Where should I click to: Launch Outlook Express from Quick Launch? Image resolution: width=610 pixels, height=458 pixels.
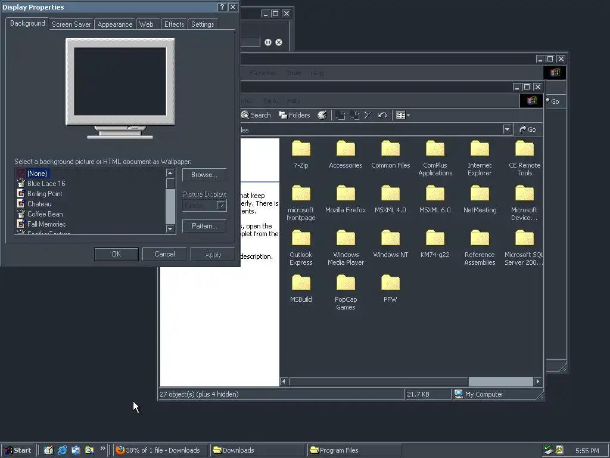(x=76, y=450)
